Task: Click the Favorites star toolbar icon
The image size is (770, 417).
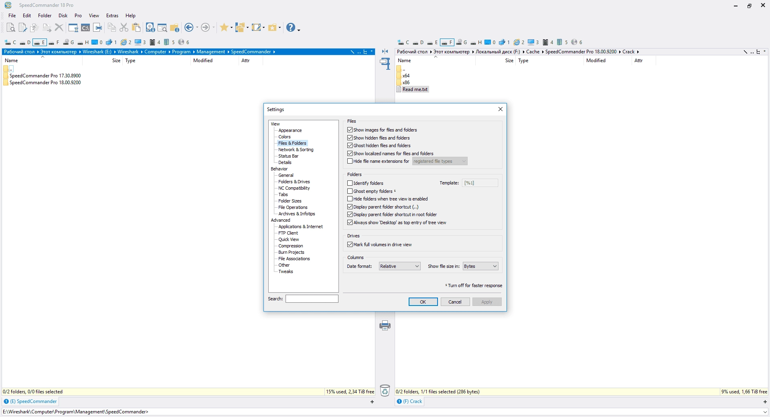Action: [x=224, y=27]
